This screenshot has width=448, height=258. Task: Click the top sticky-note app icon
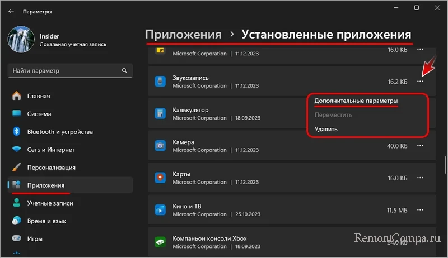click(x=160, y=51)
